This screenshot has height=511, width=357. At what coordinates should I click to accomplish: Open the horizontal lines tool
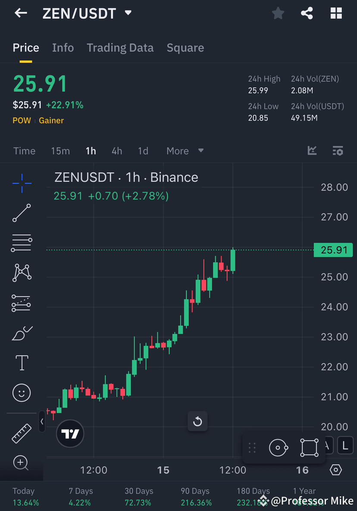click(x=22, y=243)
